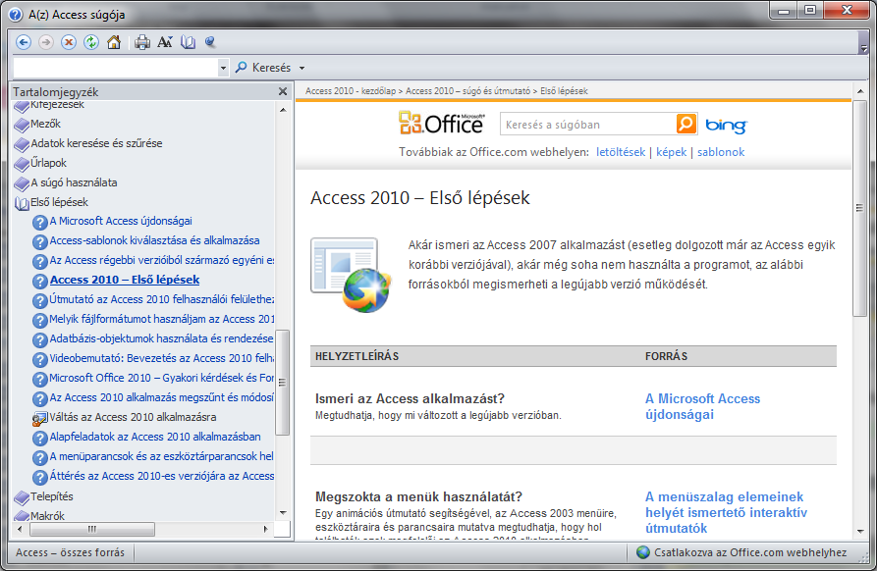Image resolution: width=877 pixels, height=571 pixels.
Task: Open the sablonok link
Action: click(x=721, y=152)
